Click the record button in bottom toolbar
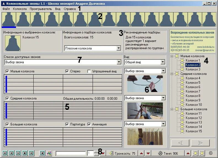Screen dimensions: 218x158 pyautogui.click(x=42, y=153)
